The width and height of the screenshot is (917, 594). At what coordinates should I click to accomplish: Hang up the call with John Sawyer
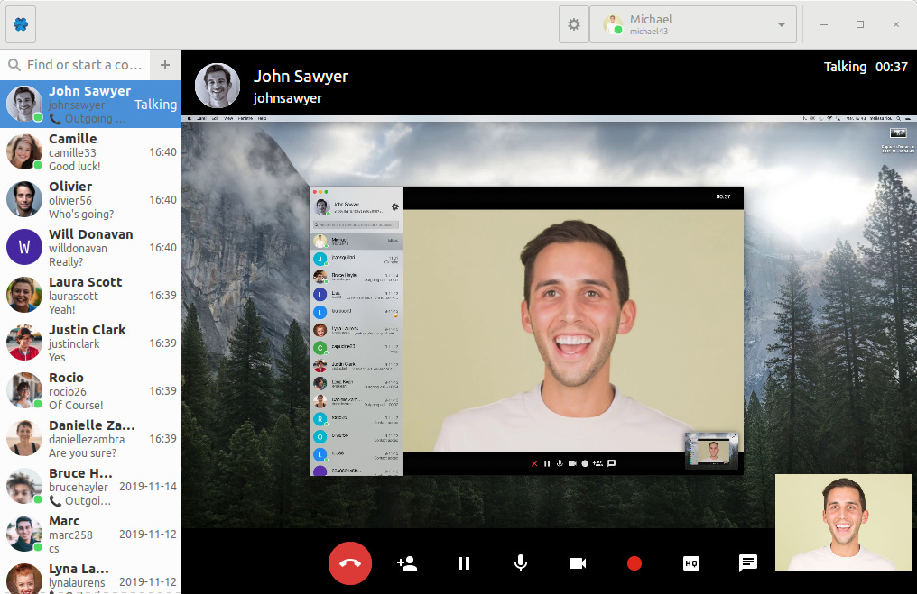[x=350, y=563]
